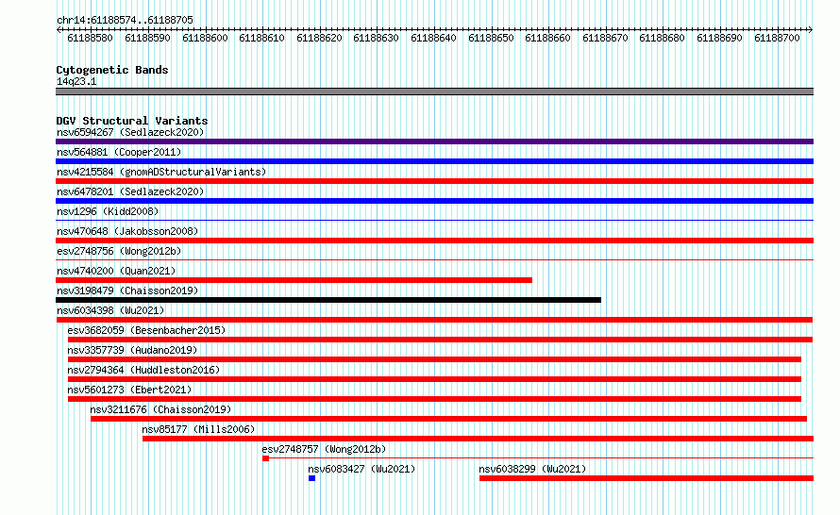Screen dimensions: 840x515
Task: Open nsv85177 (Mills2006) variant label
Action: coord(198,429)
